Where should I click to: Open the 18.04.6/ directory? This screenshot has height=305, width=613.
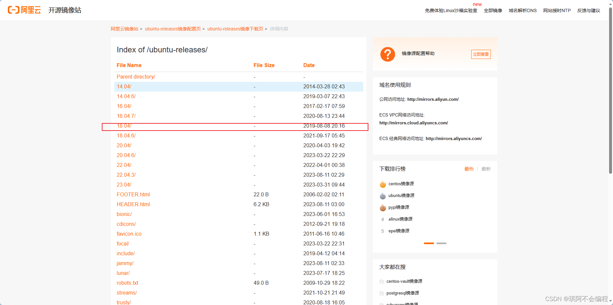126,135
